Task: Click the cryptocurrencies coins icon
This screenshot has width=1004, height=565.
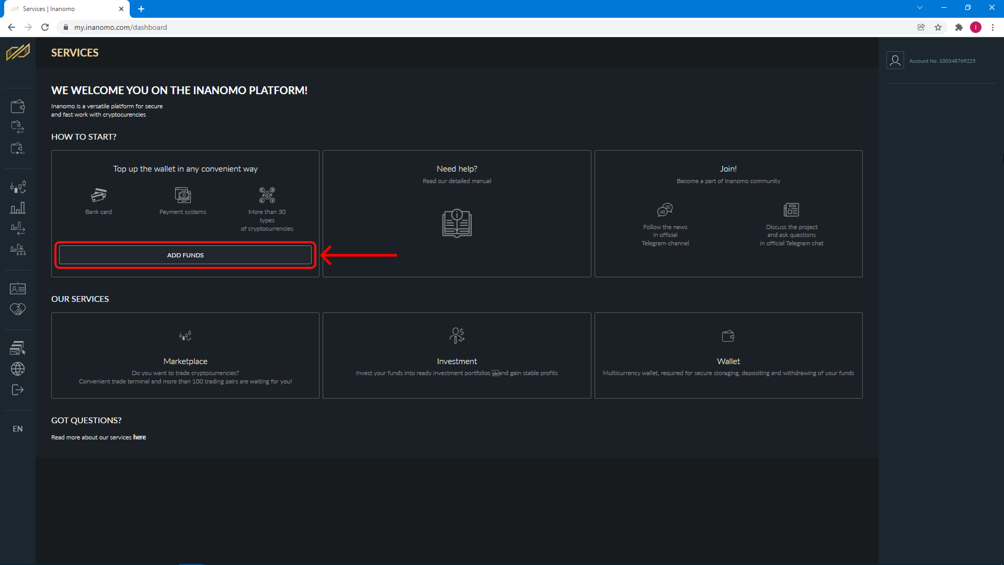Action: (267, 195)
